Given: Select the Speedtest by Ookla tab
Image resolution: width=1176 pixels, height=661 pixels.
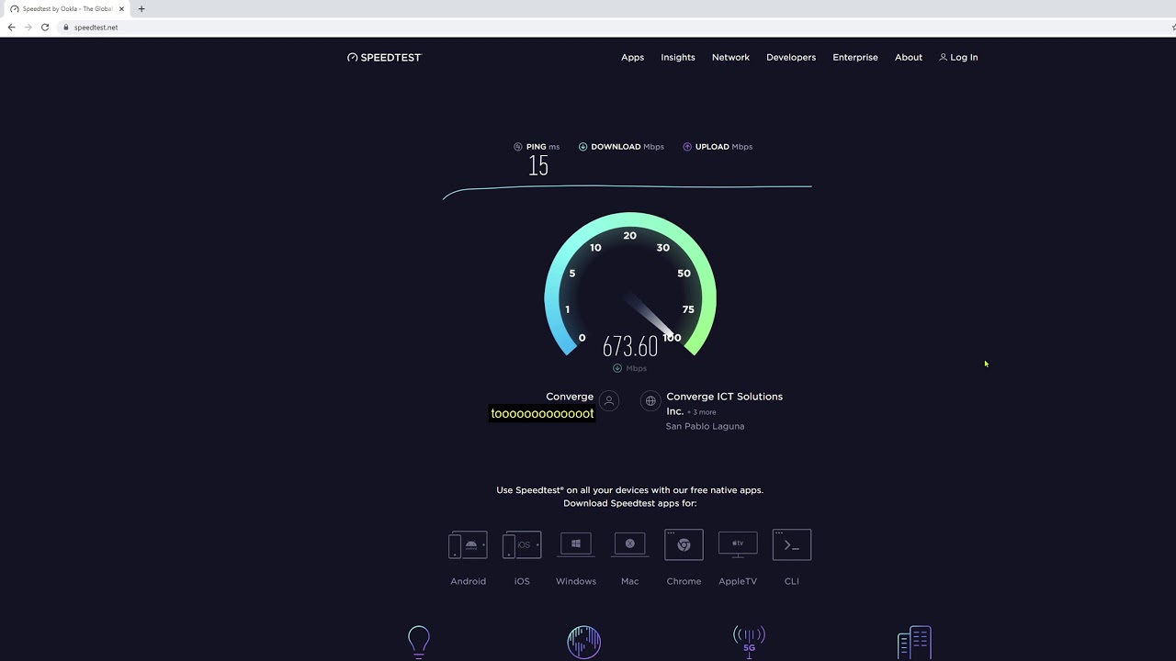Looking at the screenshot, I should click(66, 9).
